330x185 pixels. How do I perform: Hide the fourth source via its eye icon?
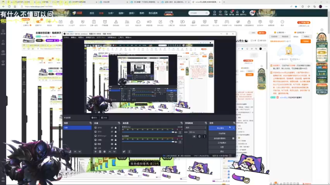coord(112,140)
